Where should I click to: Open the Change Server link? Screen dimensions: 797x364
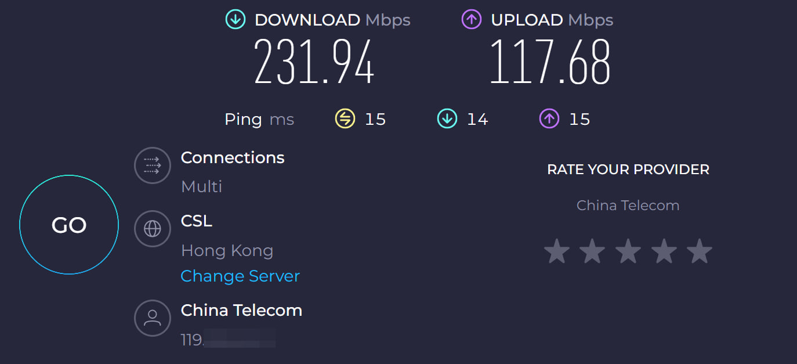coord(240,276)
